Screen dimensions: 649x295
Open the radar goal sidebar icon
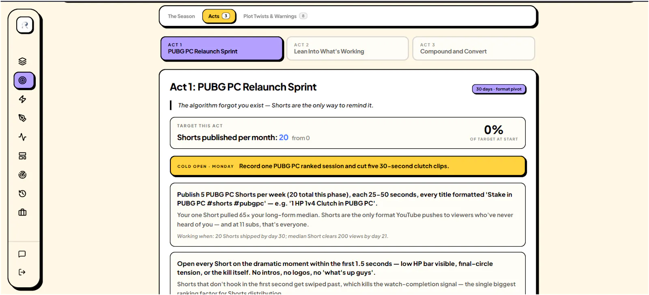click(23, 175)
